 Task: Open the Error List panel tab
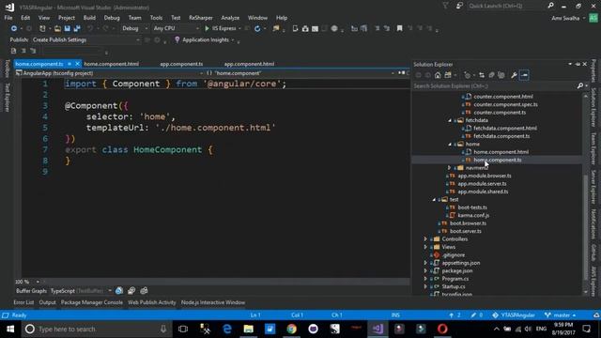click(x=23, y=302)
